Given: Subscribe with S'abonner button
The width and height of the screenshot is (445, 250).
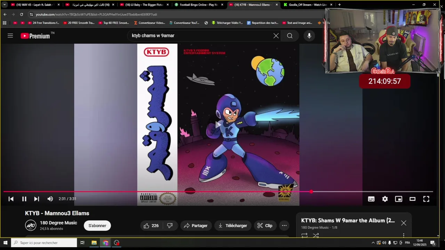Looking at the screenshot, I should click(x=97, y=226).
